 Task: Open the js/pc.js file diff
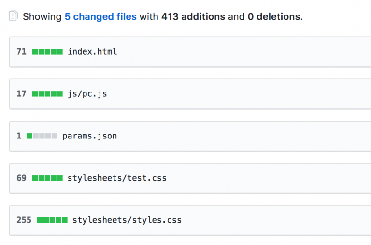click(87, 93)
